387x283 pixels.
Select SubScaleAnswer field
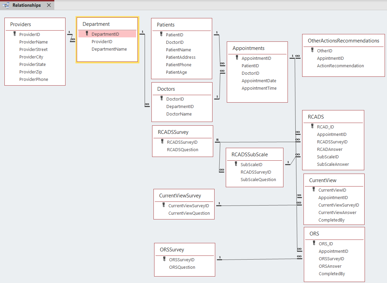point(333,164)
